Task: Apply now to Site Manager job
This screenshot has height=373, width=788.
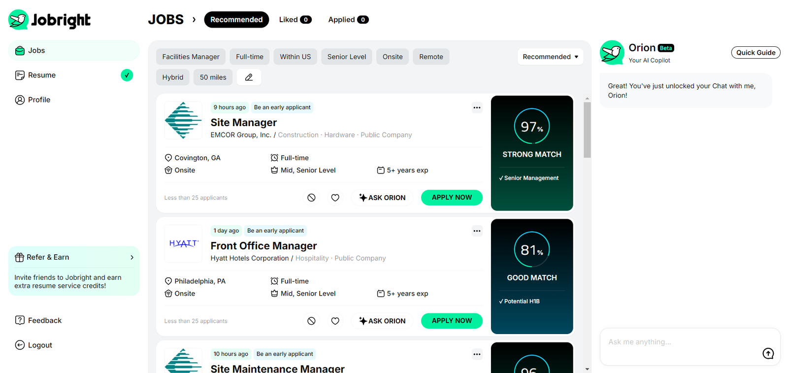Action: pyautogui.click(x=452, y=198)
